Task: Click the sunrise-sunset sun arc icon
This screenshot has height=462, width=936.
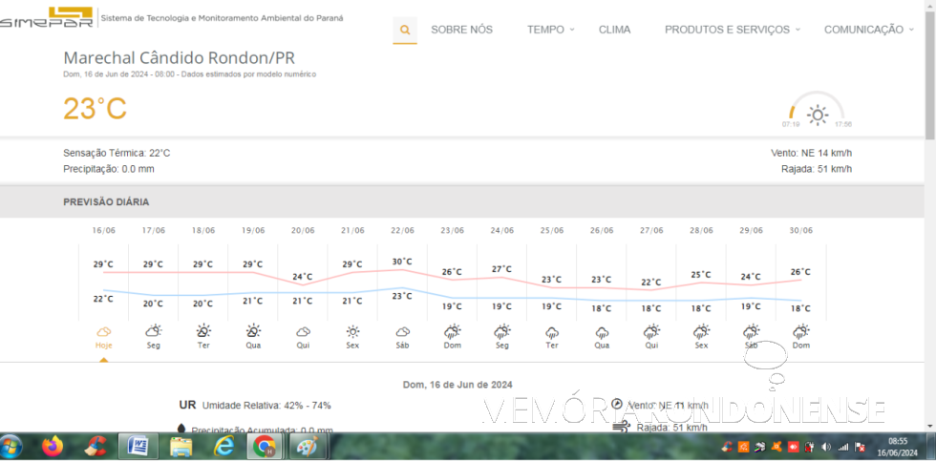Action: coord(817,115)
